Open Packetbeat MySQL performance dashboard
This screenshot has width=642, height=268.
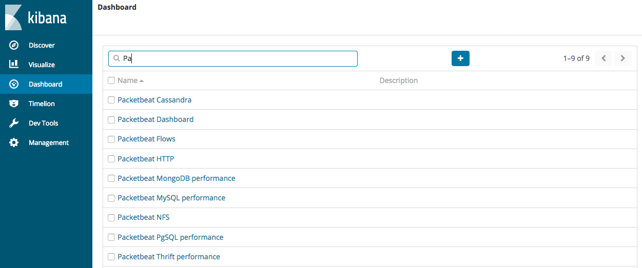click(x=171, y=198)
